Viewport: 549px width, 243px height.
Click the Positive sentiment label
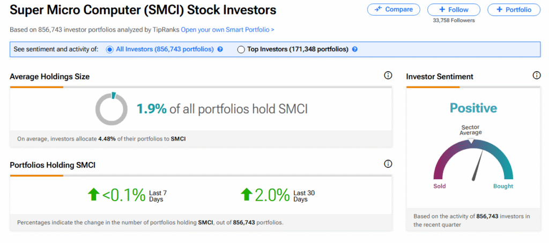point(473,108)
